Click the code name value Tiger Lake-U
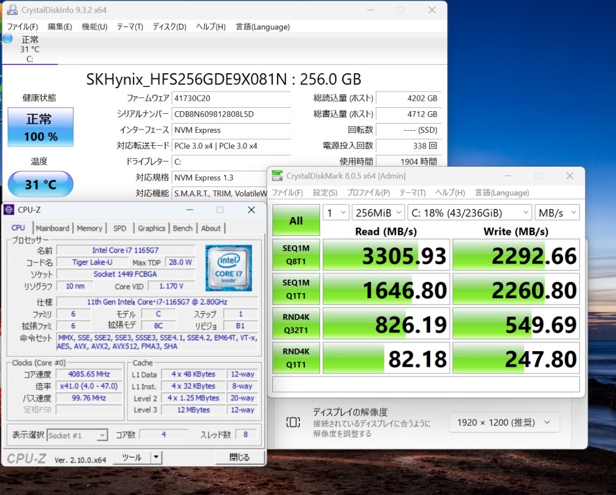 [92, 262]
